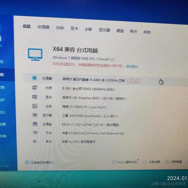Click the cloud data center status icon

[x=27, y=162]
